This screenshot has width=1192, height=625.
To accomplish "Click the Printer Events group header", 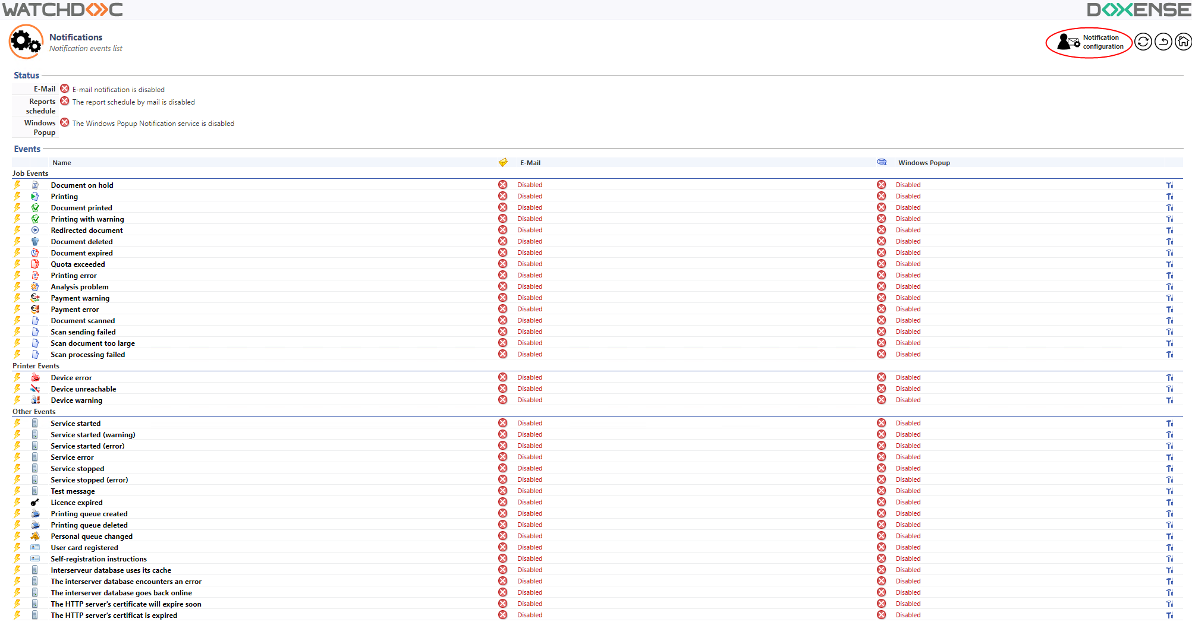I will coord(36,366).
